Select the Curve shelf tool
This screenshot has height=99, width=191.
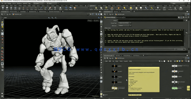point(36,8)
